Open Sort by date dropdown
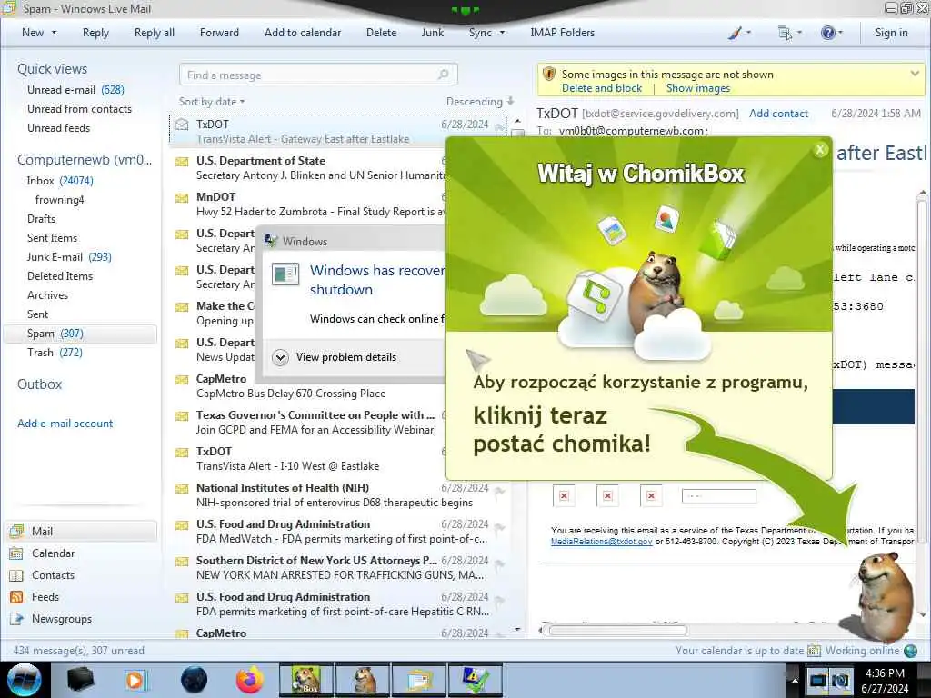Image resolution: width=931 pixels, height=698 pixels. 212,102
